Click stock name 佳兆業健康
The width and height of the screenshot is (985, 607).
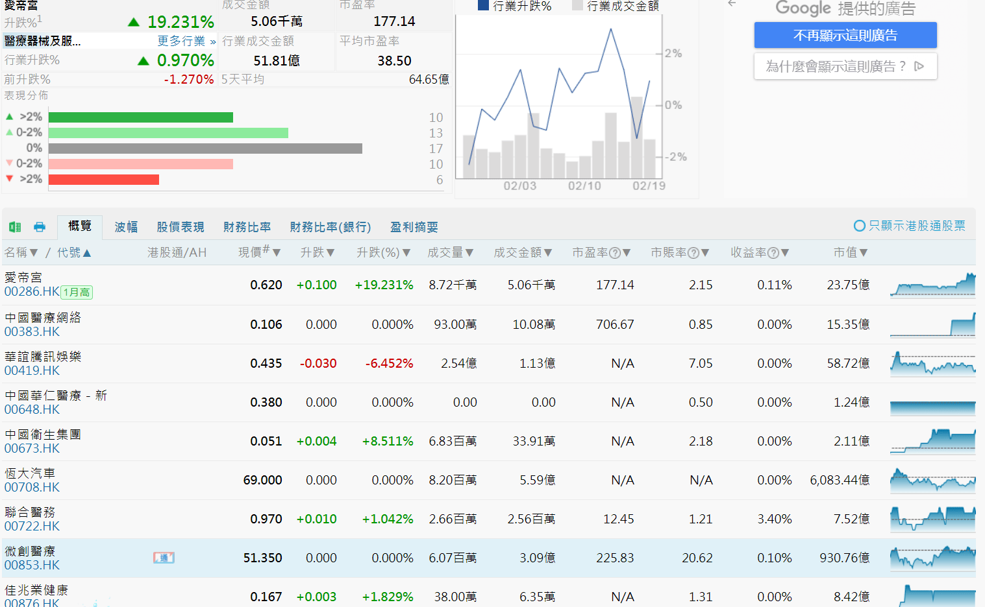(x=36, y=590)
